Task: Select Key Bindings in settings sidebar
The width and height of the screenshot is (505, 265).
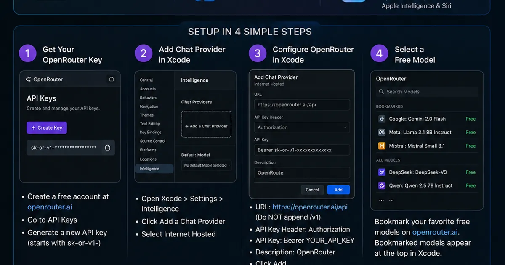Action: pyautogui.click(x=151, y=132)
